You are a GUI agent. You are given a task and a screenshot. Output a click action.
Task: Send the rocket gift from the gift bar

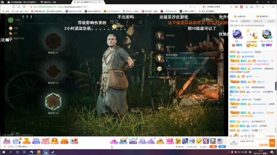[185, 141]
